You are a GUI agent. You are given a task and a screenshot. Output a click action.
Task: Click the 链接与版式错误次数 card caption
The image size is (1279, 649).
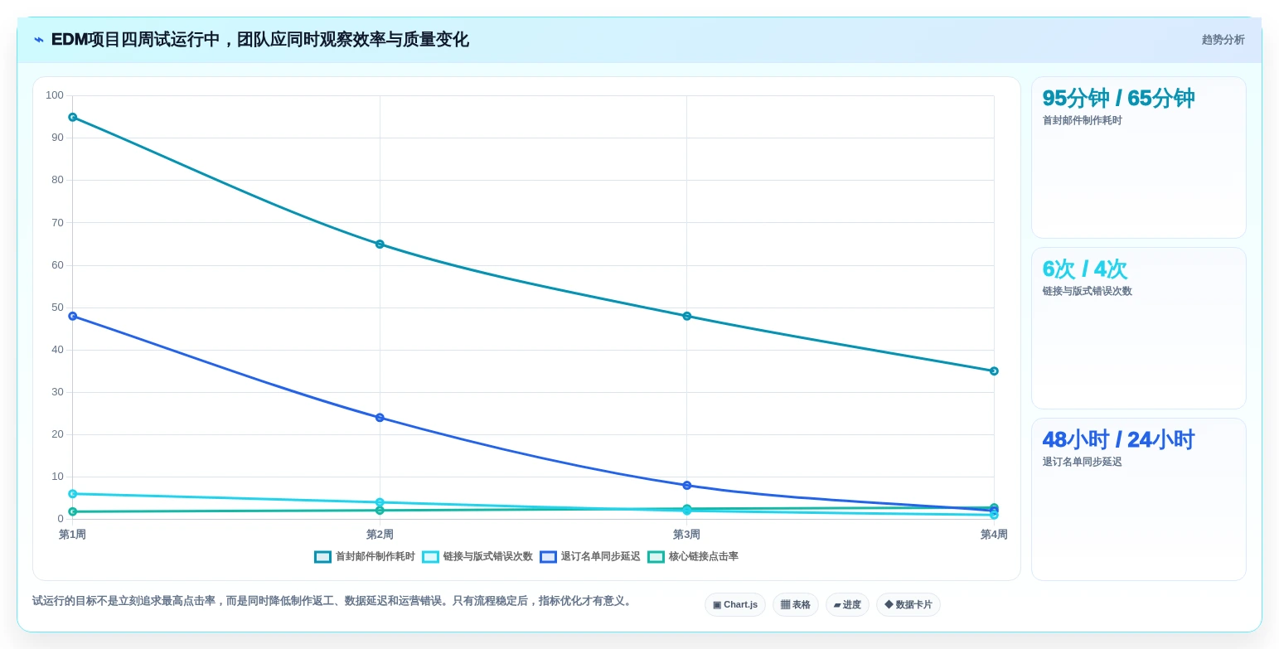coord(1087,292)
